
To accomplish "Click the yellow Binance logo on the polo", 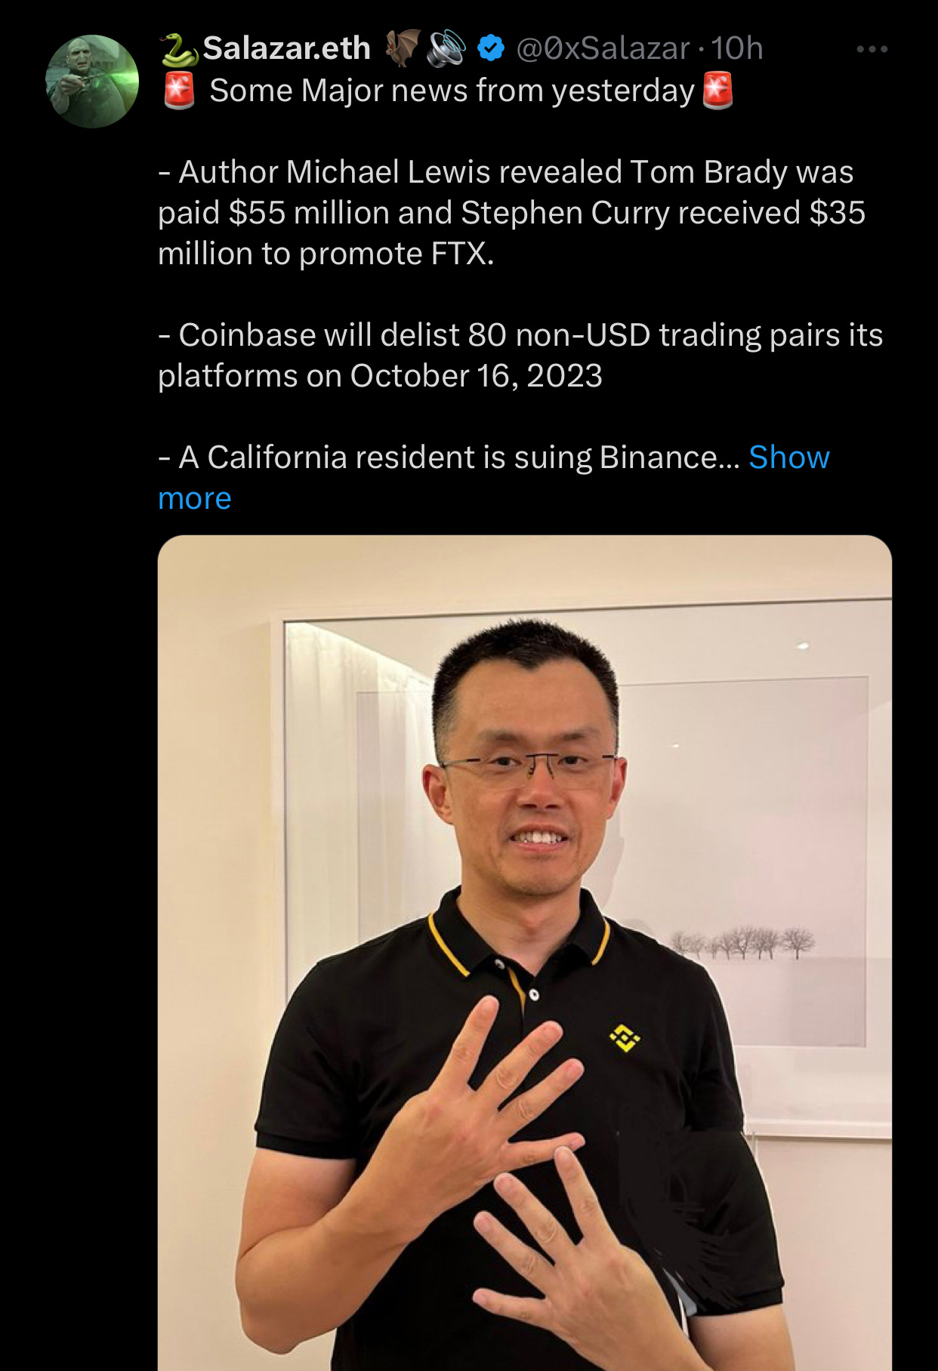I will pos(625,1037).
